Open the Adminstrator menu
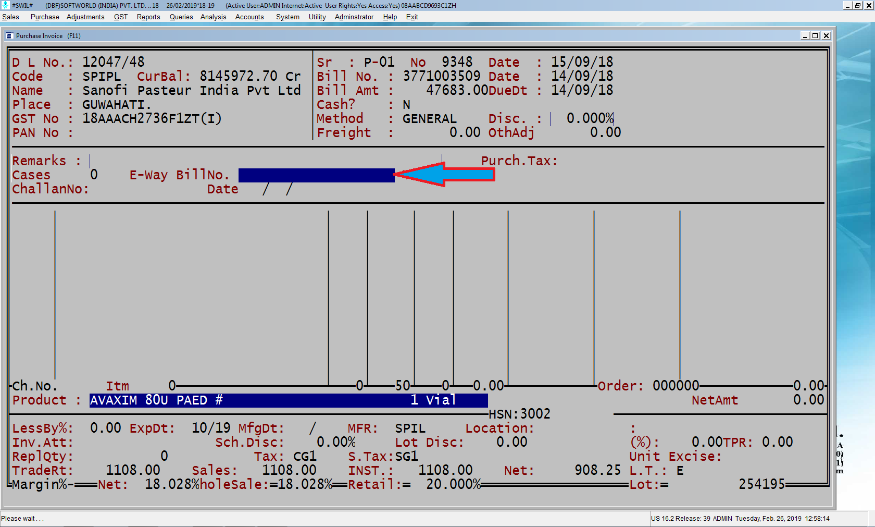Image resolution: width=875 pixels, height=527 pixels. click(354, 17)
